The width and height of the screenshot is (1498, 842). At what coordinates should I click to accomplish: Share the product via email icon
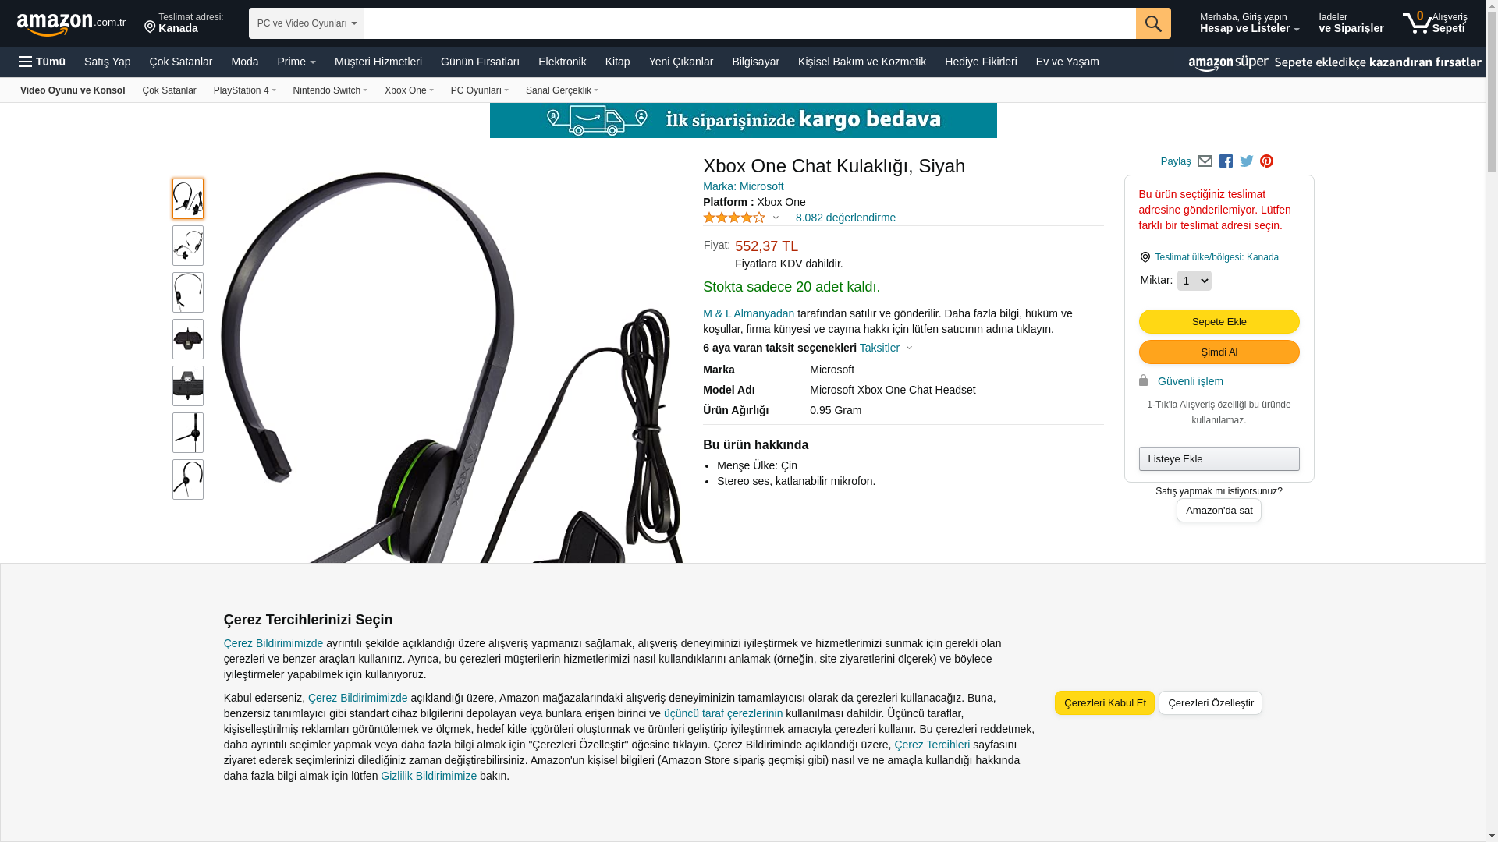pos(1205,161)
